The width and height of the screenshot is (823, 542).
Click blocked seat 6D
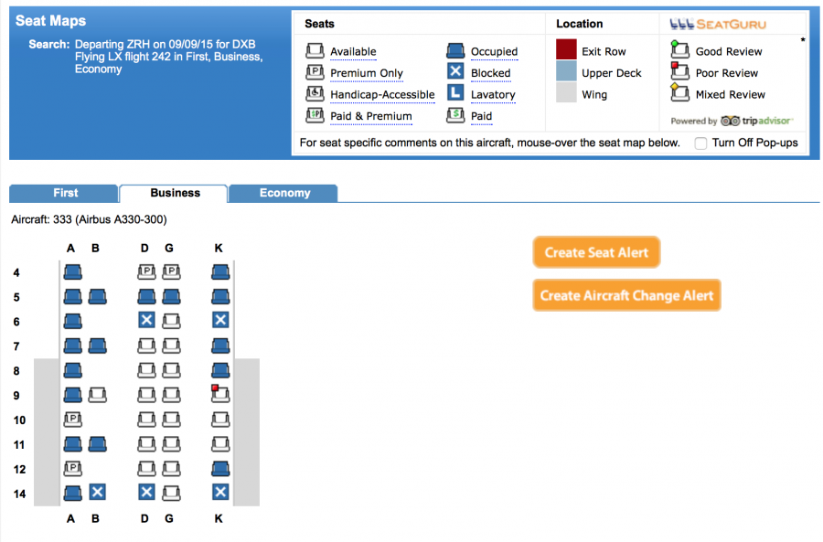145,321
